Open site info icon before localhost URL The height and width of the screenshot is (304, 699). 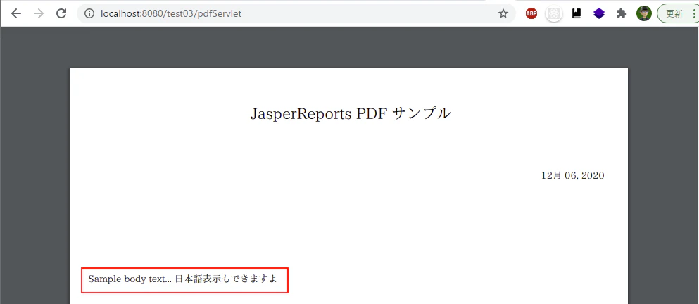[x=89, y=14]
